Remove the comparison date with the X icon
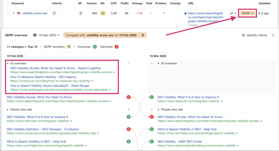This screenshot has height=151, width=279. tap(143, 35)
